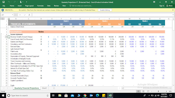175x98 pixels.
Task: Click the zoom out minus button
Action: (x=152, y=91)
